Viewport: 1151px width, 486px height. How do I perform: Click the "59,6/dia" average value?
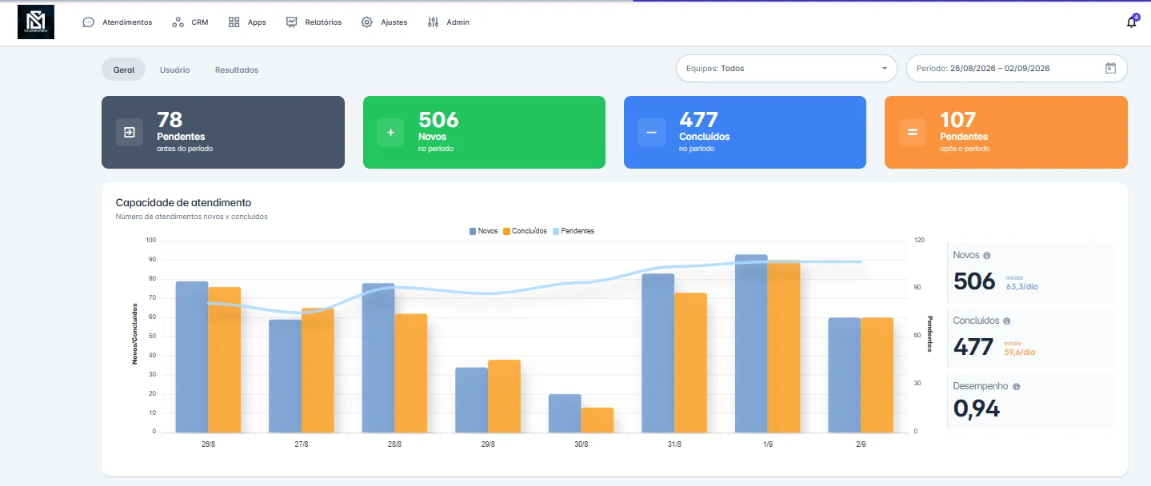pyautogui.click(x=1020, y=352)
